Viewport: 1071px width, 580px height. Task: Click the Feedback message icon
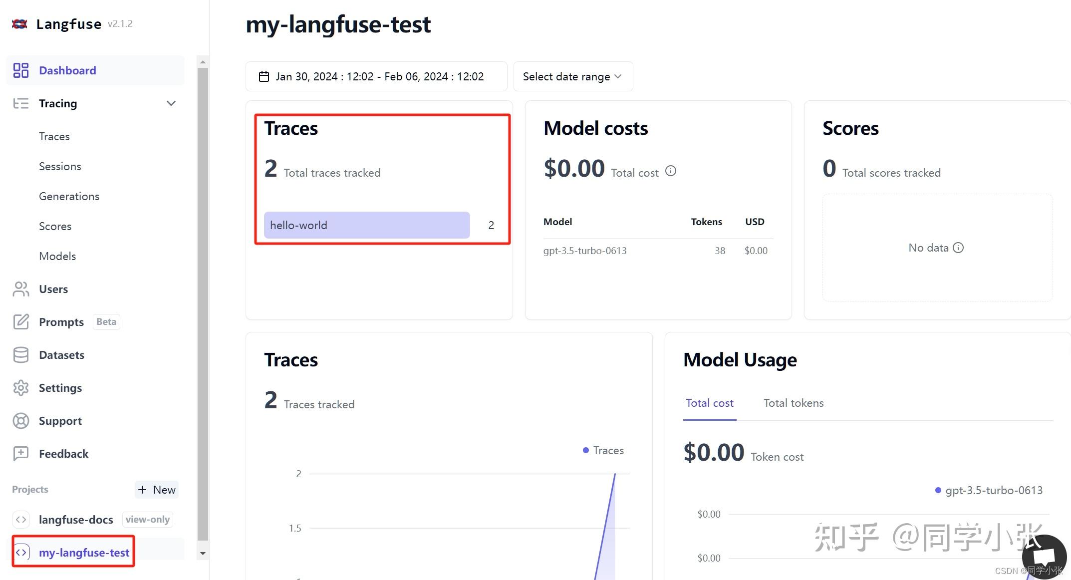tap(20, 454)
